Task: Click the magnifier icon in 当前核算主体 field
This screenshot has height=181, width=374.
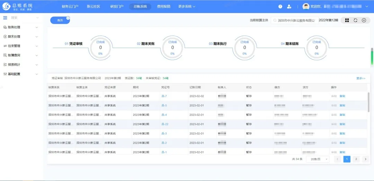Action: pos(275,20)
